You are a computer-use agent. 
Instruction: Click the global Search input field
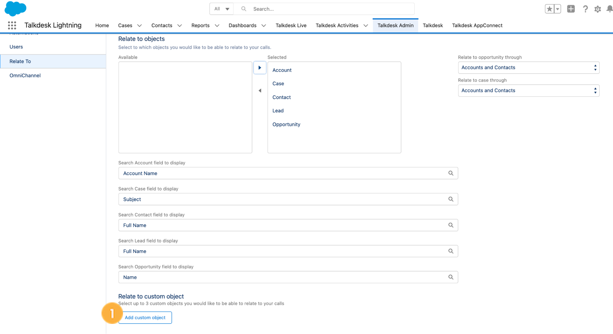coord(324,9)
